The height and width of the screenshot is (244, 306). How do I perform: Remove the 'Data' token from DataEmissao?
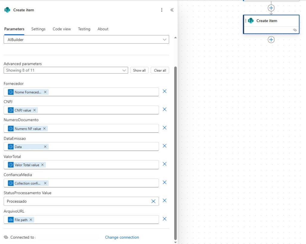click(45, 147)
